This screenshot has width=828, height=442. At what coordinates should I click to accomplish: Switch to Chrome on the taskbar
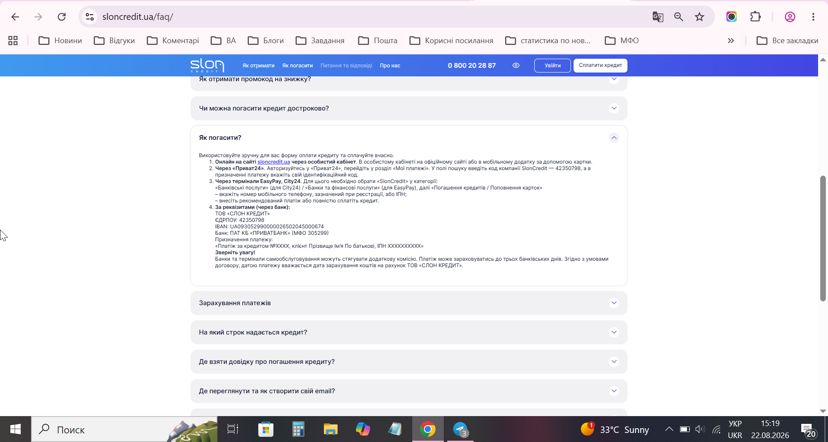428,429
